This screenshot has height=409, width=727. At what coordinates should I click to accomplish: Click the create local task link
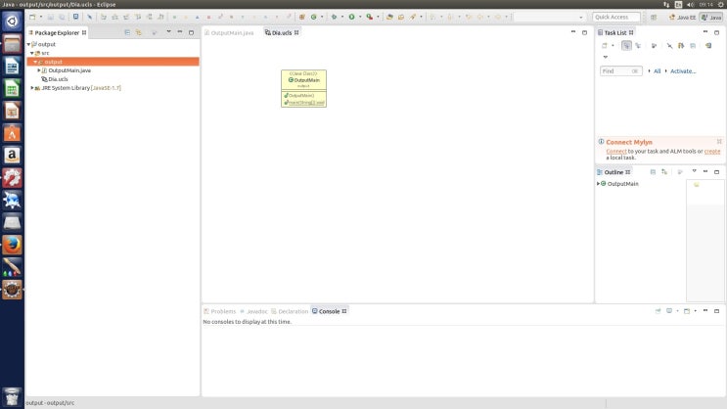(x=712, y=151)
